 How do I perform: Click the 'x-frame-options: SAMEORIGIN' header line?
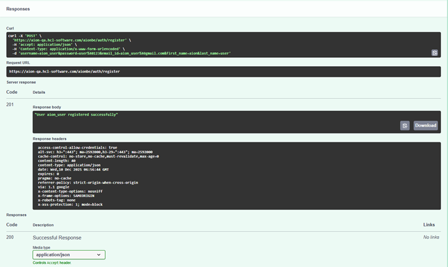66,196
